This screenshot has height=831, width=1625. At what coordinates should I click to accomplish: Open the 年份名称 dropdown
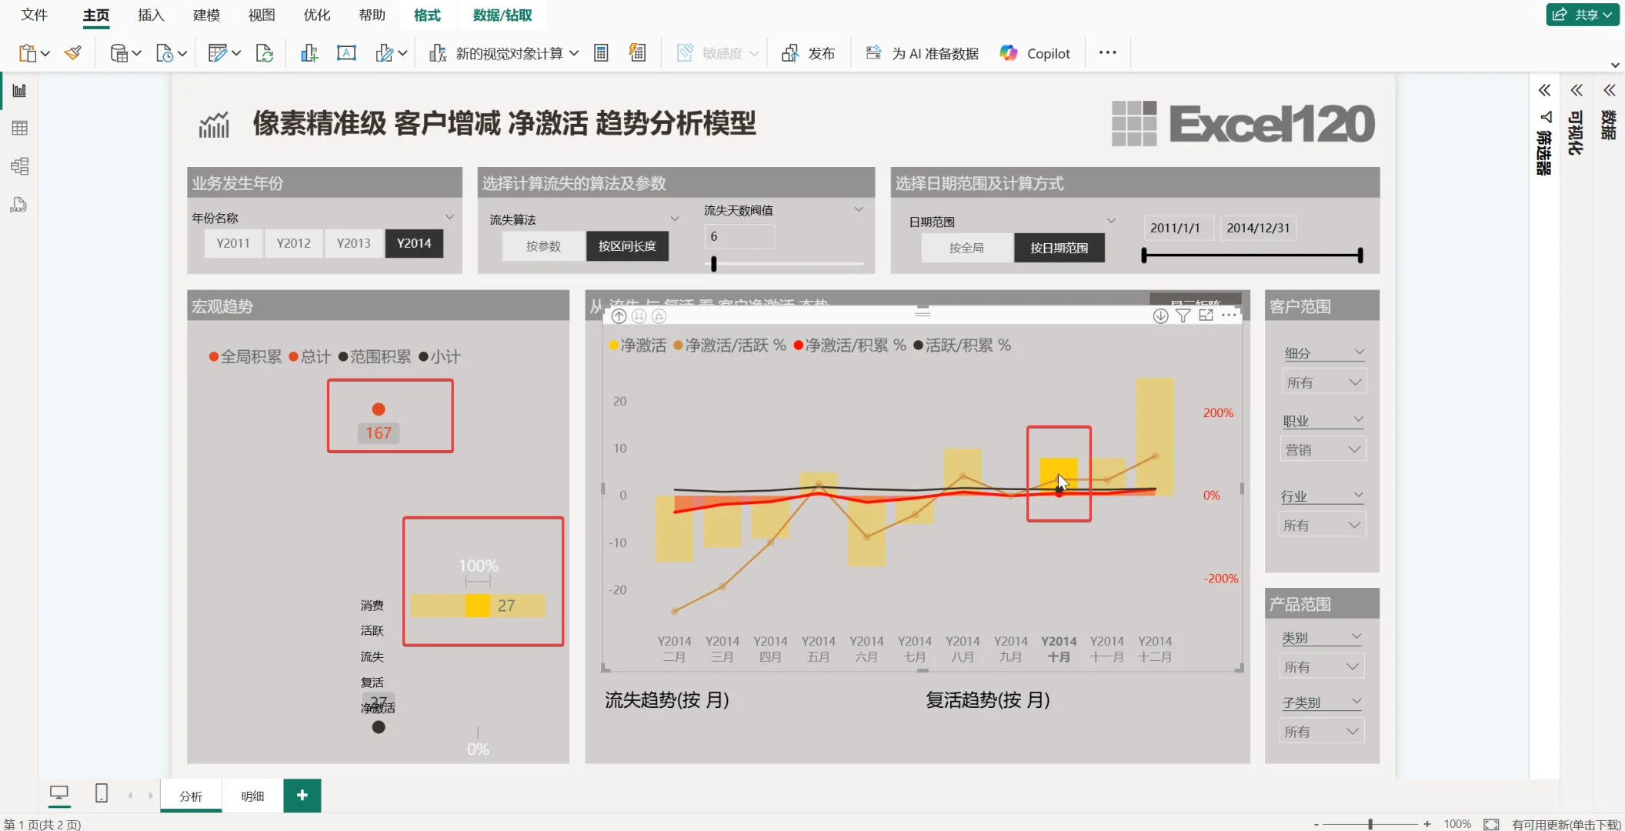click(449, 216)
